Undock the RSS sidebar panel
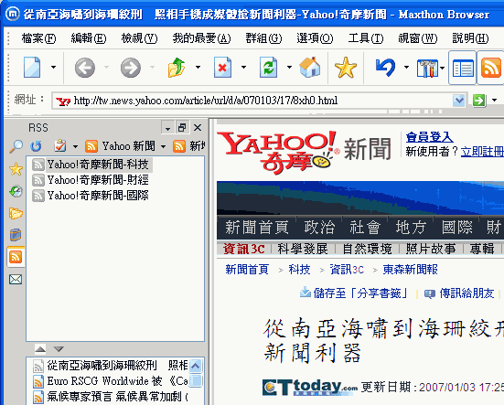The image size is (504, 405). pos(182,128)
